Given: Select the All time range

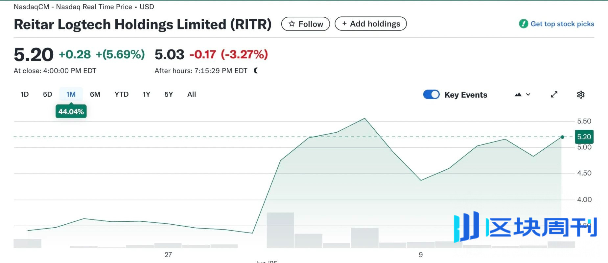Looking at the screenshot, I should click(x=192, y=94).
